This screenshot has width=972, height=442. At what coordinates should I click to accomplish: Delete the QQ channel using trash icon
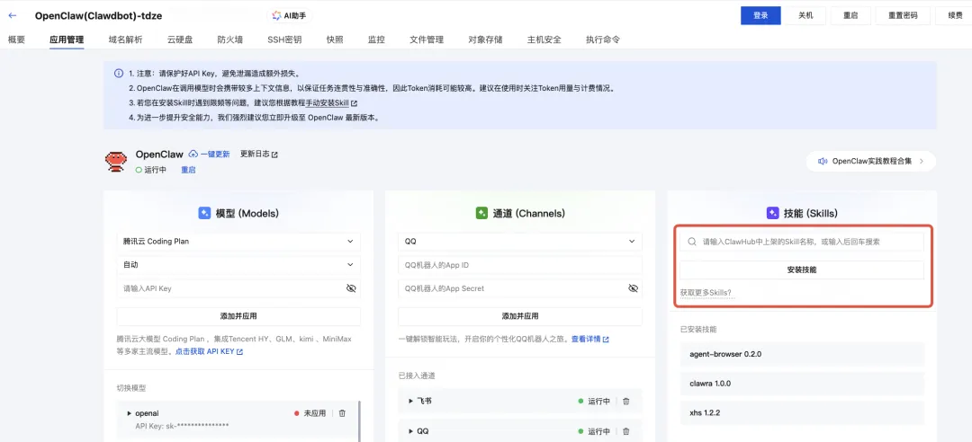(x=625, y=431)
